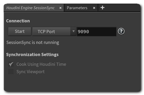Add a new pane tab with plus icon
Screen dimensions: 144x95
pos(102,8)
